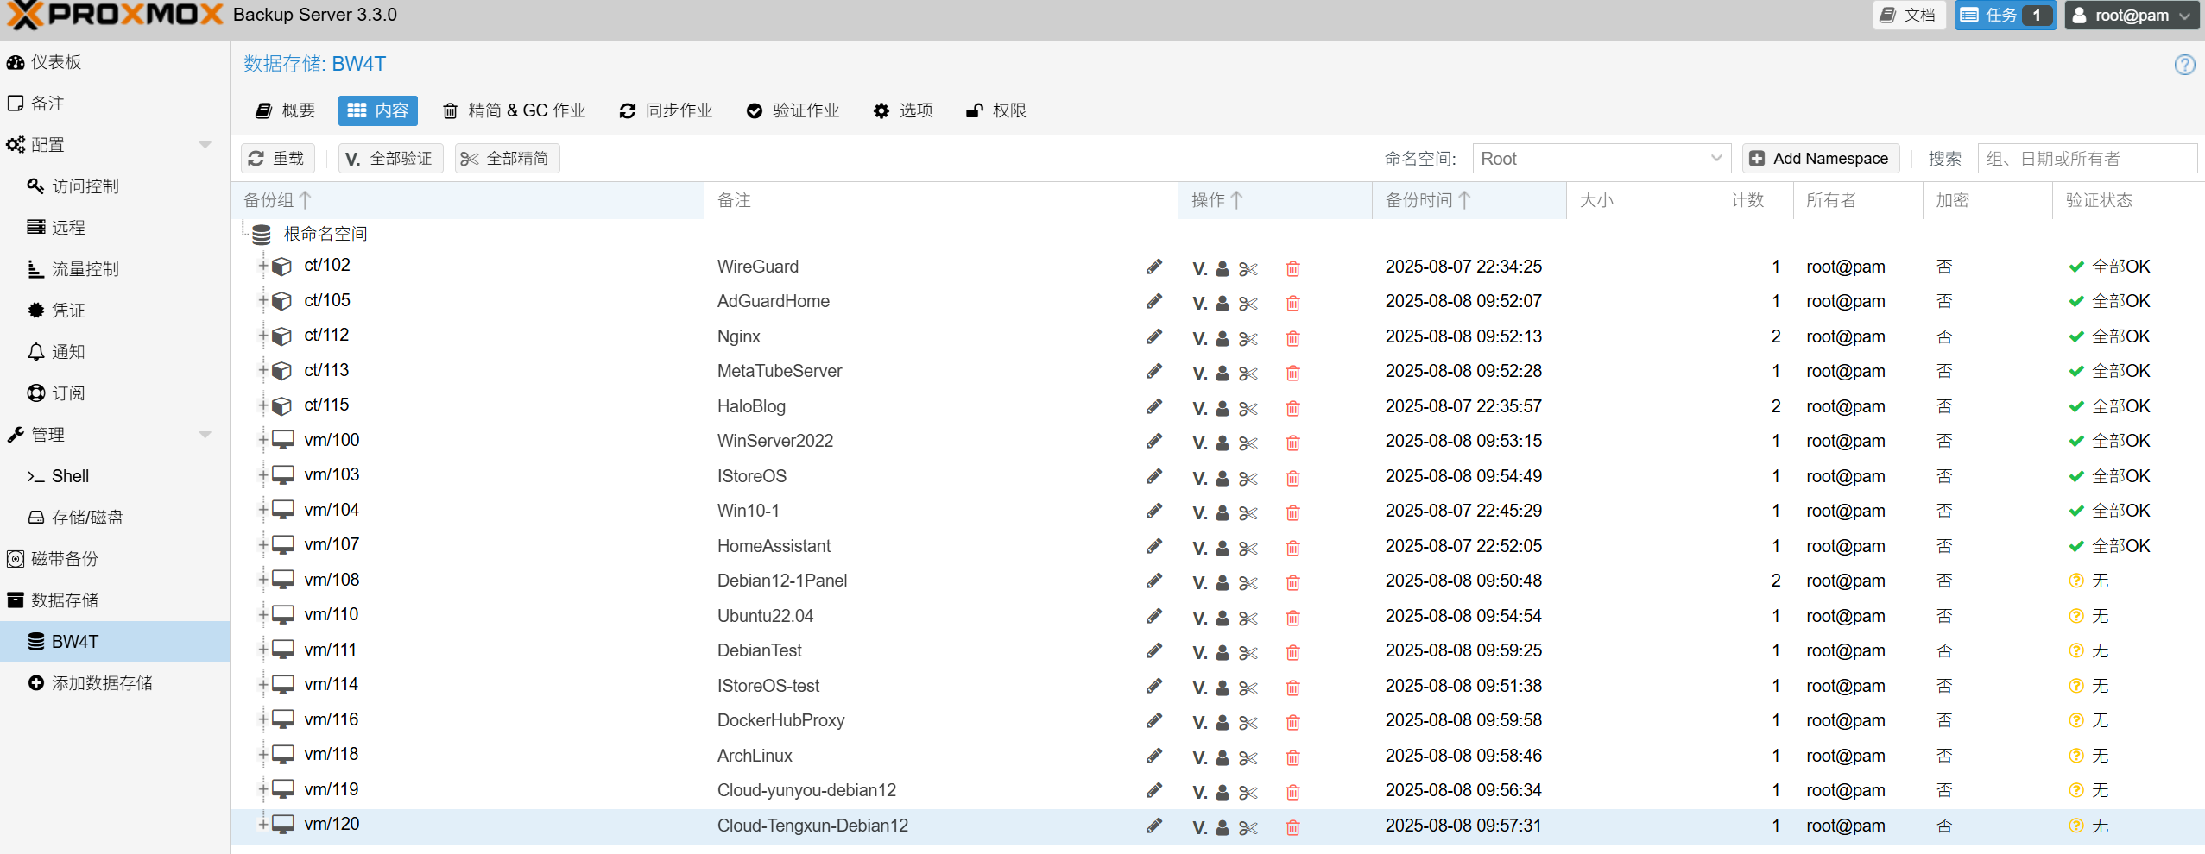This screenshot has height=854, width=2205.
Task: Open the 验证作业 tab
Action: [793, 110]
